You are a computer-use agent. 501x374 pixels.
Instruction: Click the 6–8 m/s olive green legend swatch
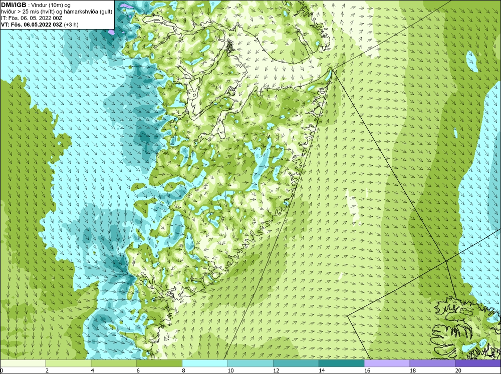pos(159,363)
